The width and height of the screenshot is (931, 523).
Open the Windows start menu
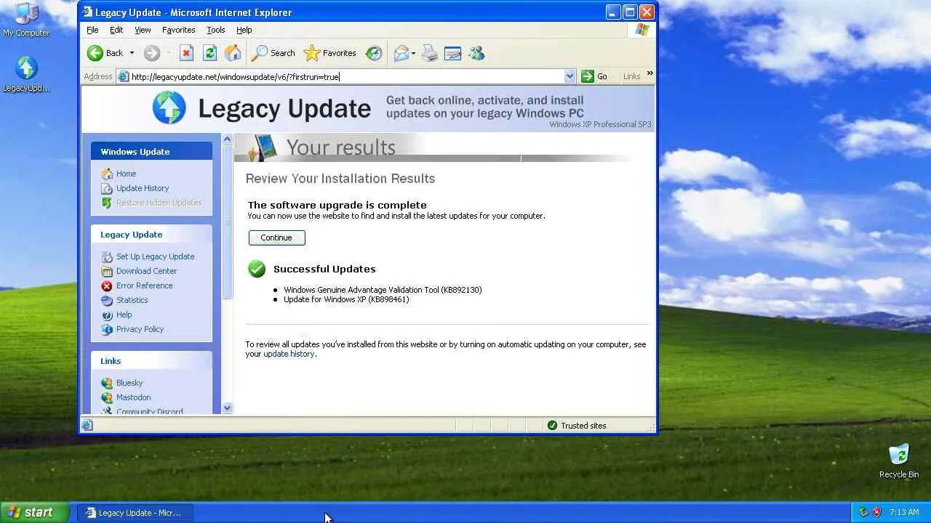tap(34, 512)
